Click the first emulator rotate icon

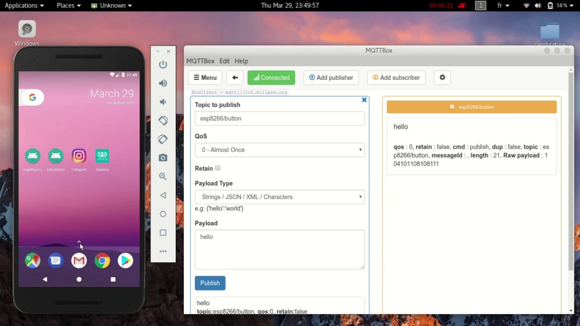(163, 120)
